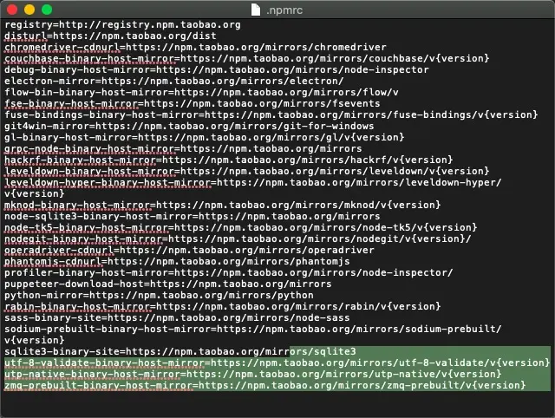Viewport: 555px width, 418px height.
Task: Click the sodium-prebuilt-binary-host-mirror line
Action: pyautogui.click(x=253, y=335)
